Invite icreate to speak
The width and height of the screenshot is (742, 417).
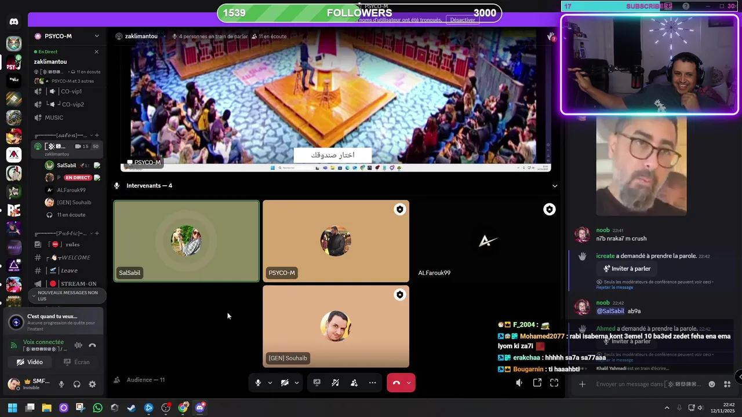tap(627, 269)
